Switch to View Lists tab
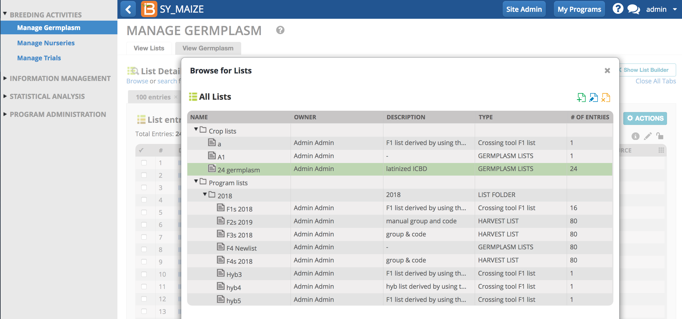This screenshot has height=319, width=682. click(x=149, y=48)
